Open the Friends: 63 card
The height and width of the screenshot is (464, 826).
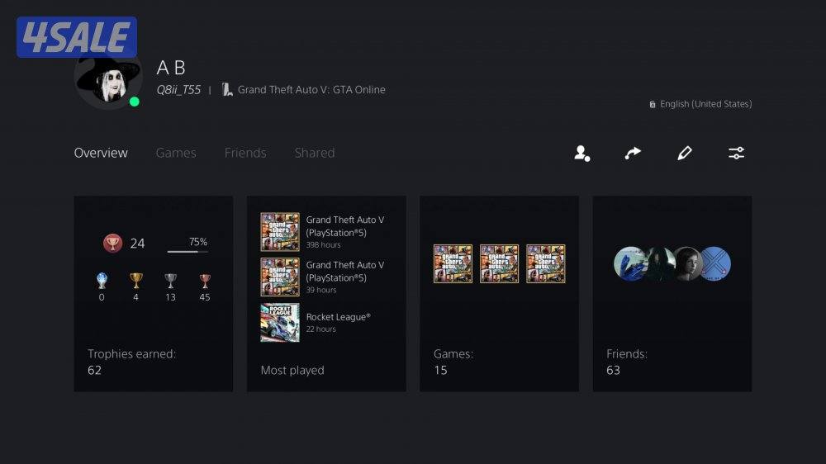coord(672,293)
